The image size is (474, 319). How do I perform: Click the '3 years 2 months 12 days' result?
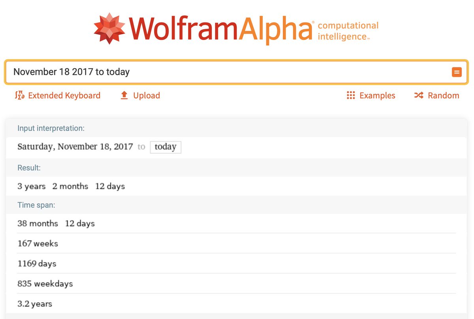(71, 186)
